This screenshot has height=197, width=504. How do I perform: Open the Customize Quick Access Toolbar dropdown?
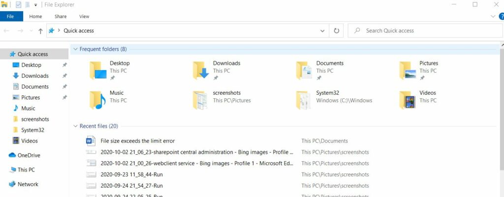[x=35, y=5]
